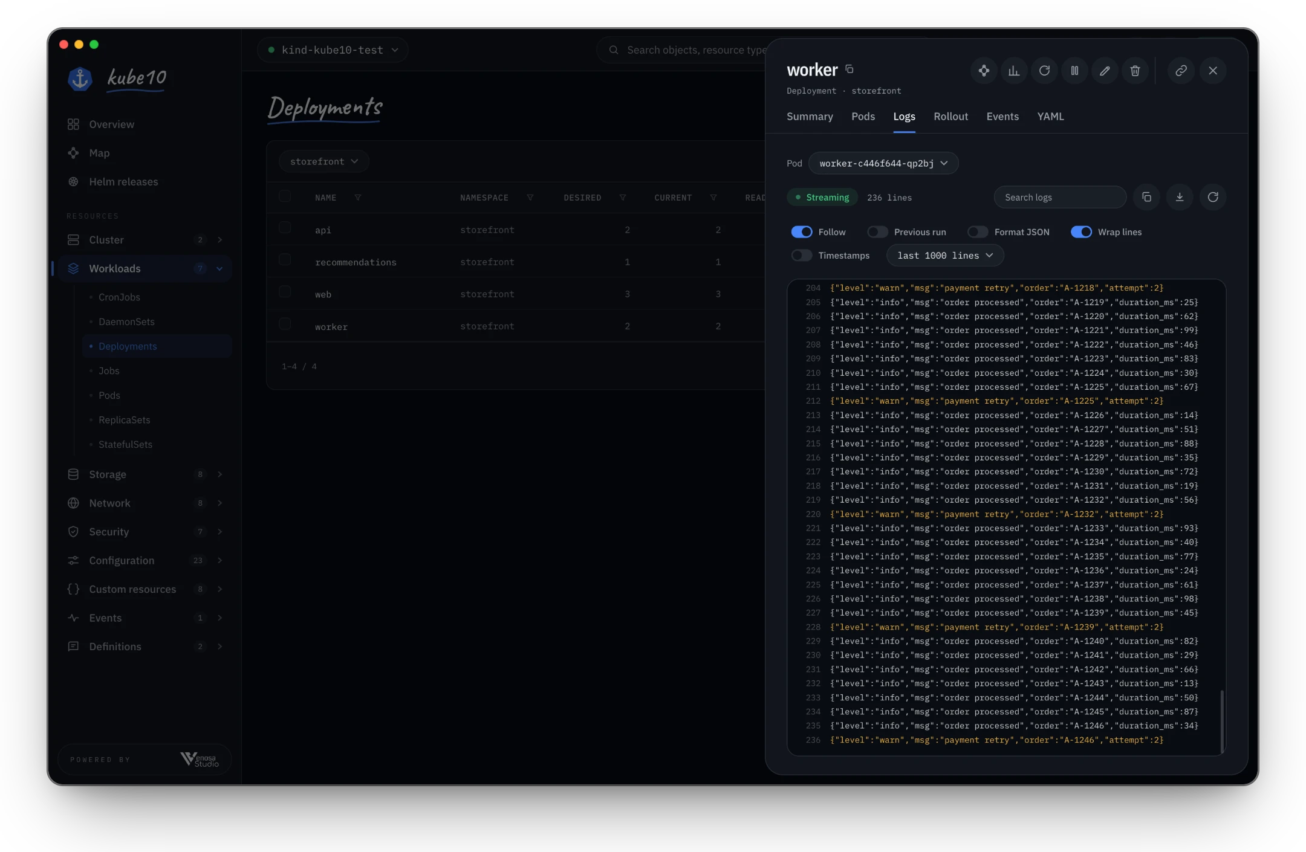The image size is (1306, 852).
Task: Turn off Wrap lines toggle
Action: coord(1081,232)
